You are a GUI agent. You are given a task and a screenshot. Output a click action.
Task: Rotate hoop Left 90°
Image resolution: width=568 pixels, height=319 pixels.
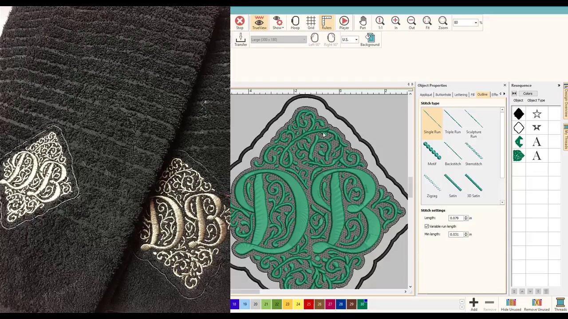[314, 39]
